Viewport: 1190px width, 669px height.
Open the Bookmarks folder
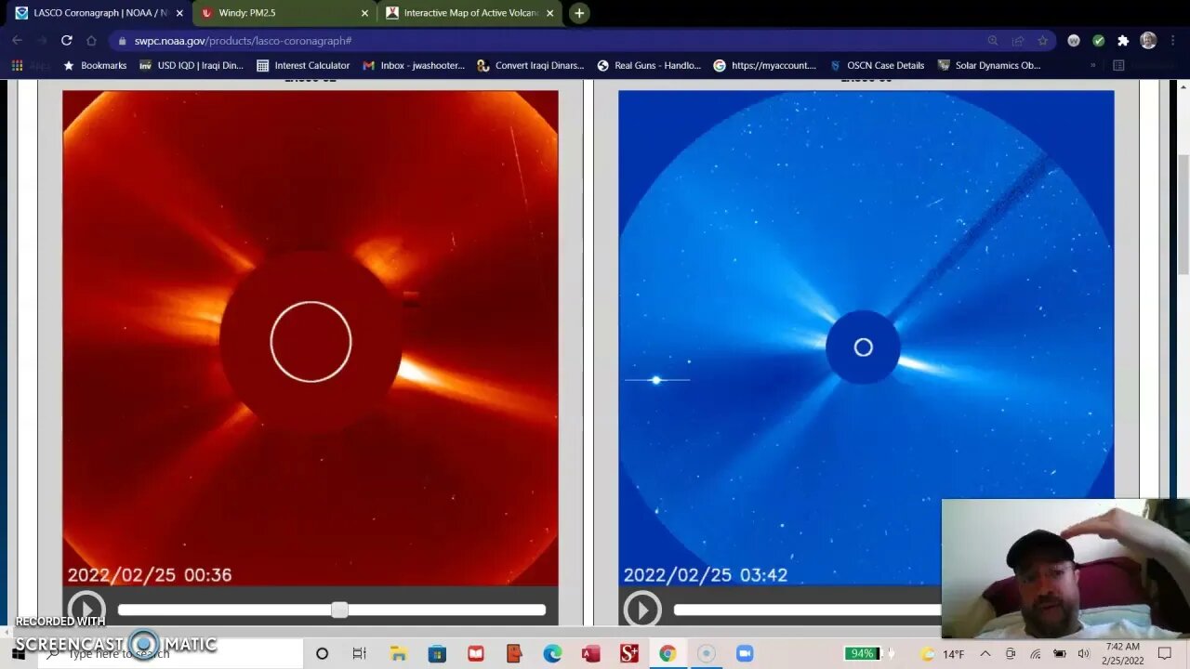(x=94, y=66)
